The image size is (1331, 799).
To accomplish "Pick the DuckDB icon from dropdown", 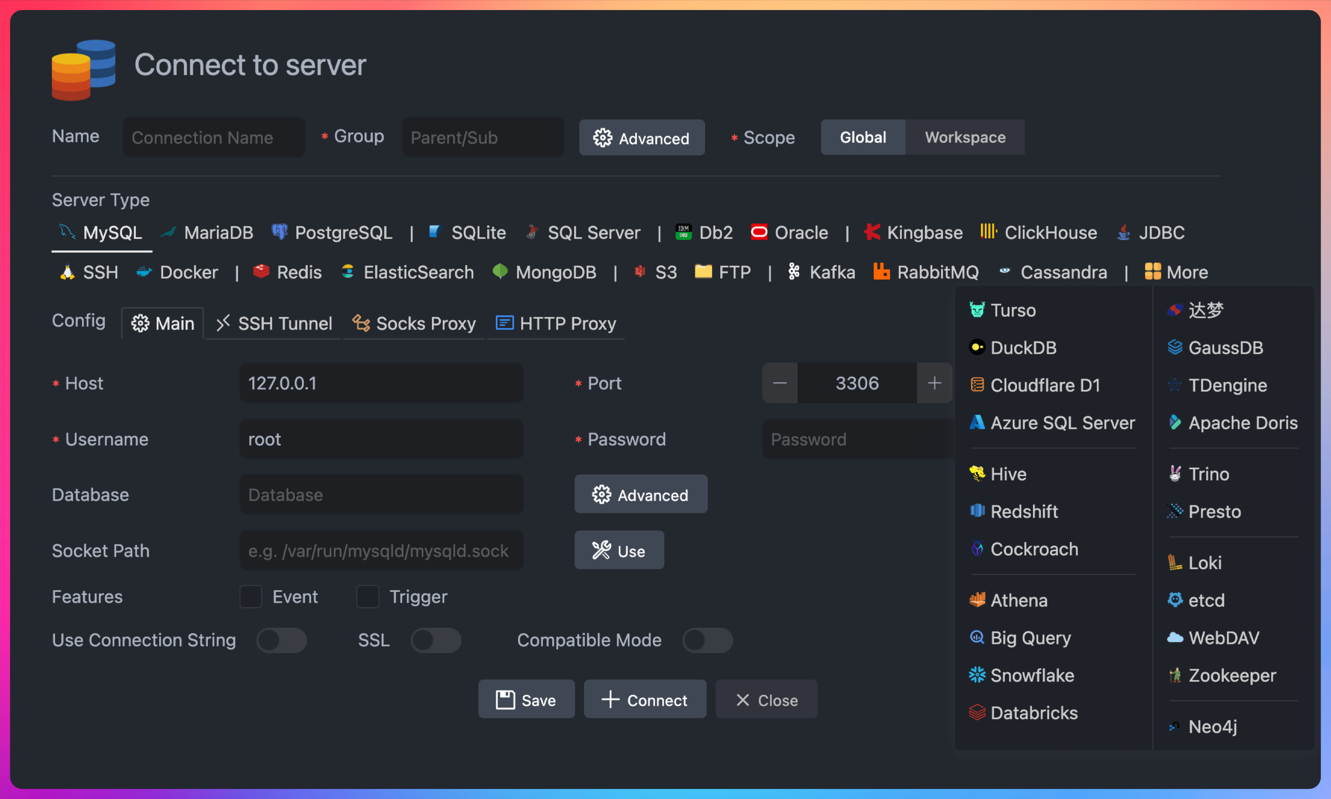I will [x=977, y=347].
